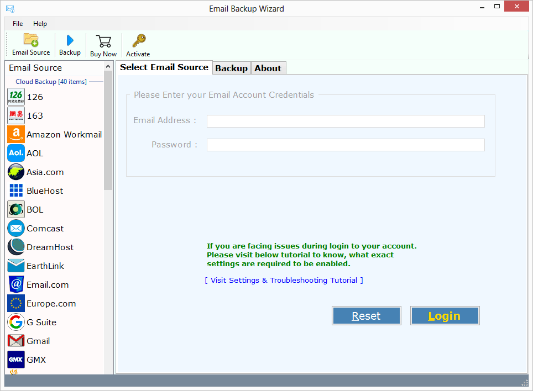Click the GMX mail icon

point(15,360)
